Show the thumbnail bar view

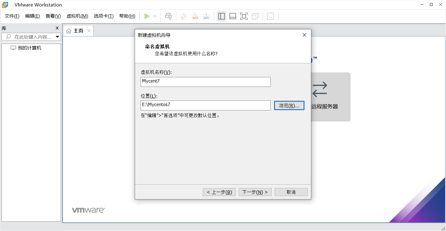click(x=233, y=16)
